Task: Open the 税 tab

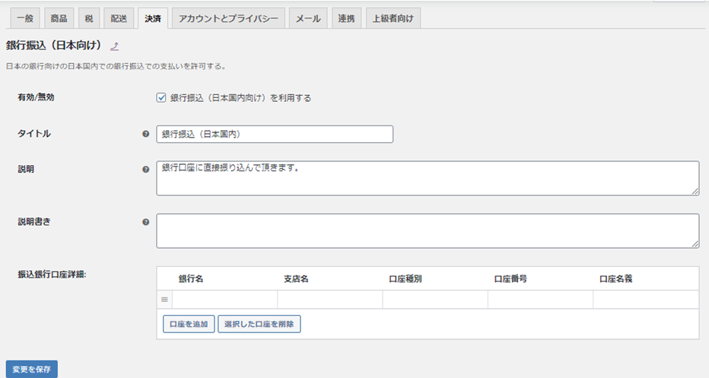Action: tap(88, 18)
